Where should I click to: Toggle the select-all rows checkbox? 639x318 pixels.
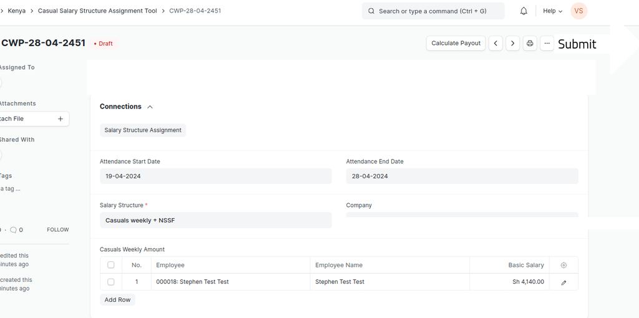point(111,265)
